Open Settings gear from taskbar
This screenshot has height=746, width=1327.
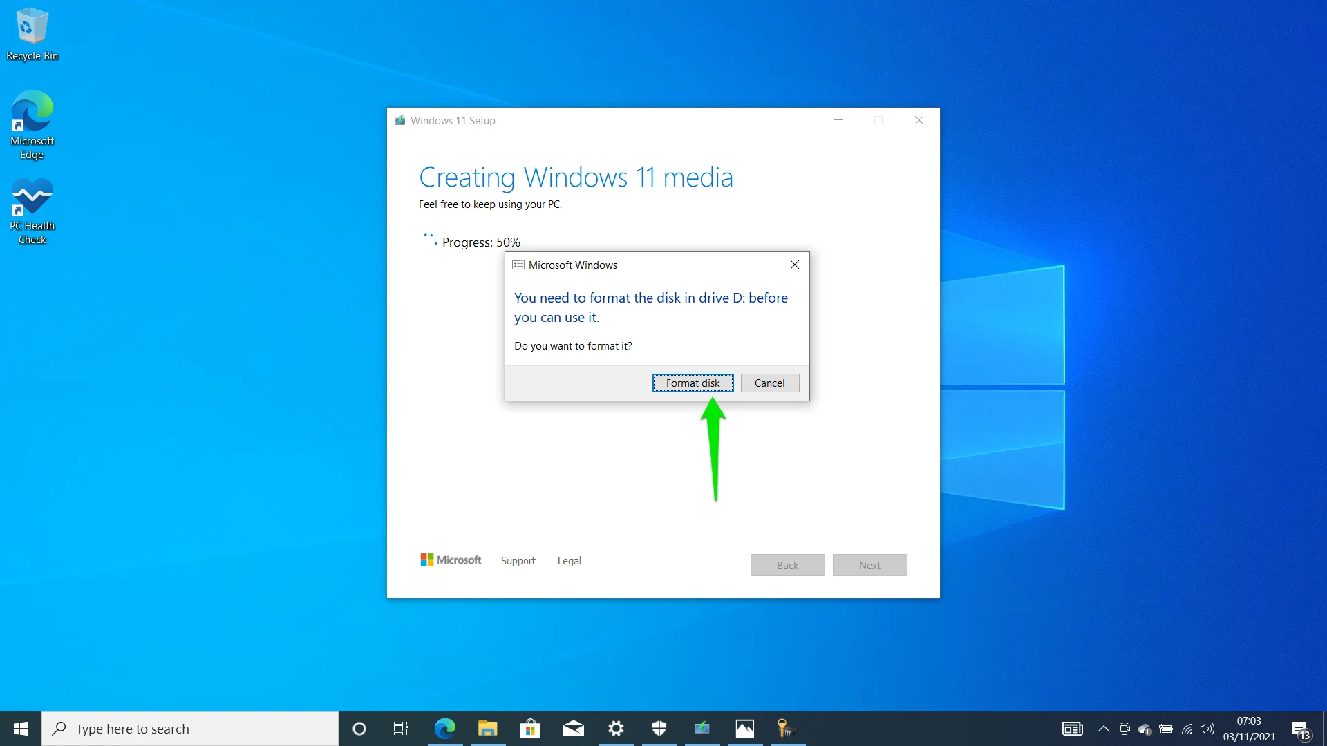tap(616, 728)
